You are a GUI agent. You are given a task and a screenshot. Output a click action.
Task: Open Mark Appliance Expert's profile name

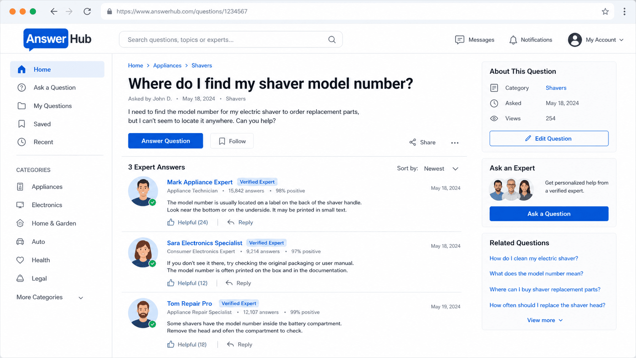click(200, 182)
